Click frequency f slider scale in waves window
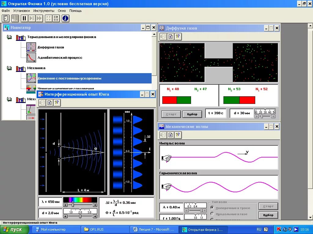The image size is (313, 234). pos(195,217)
